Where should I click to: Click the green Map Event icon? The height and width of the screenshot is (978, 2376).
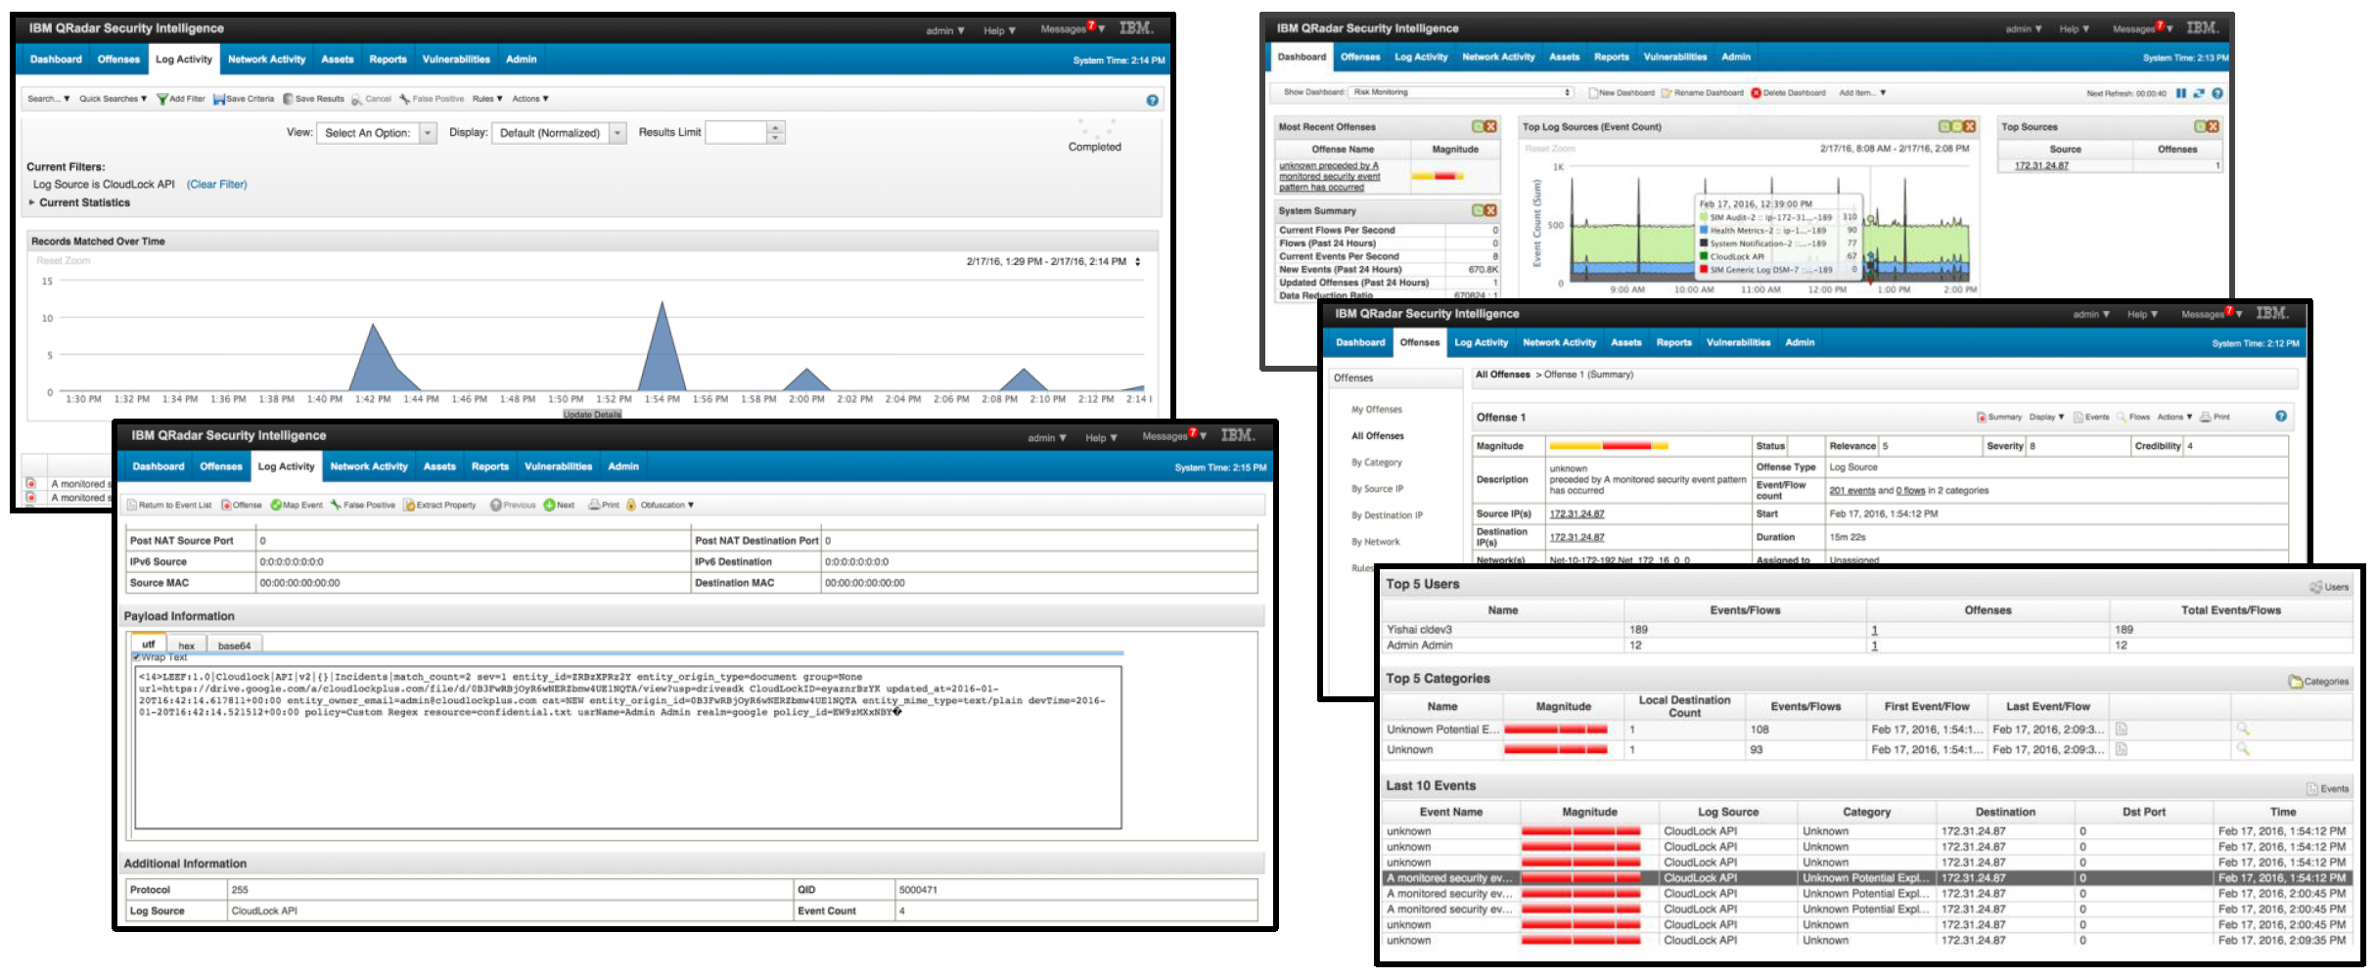coord(276,506)
